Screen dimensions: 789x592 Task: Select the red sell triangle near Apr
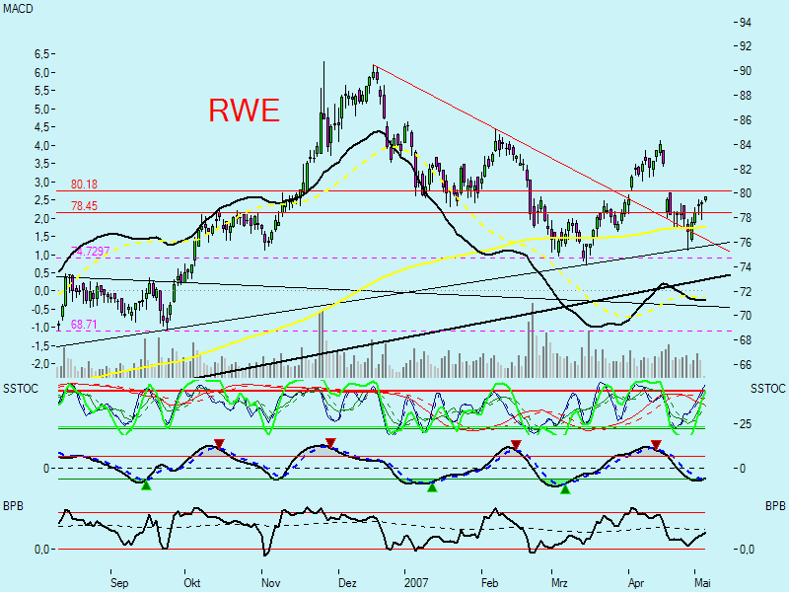pos(655,446)
